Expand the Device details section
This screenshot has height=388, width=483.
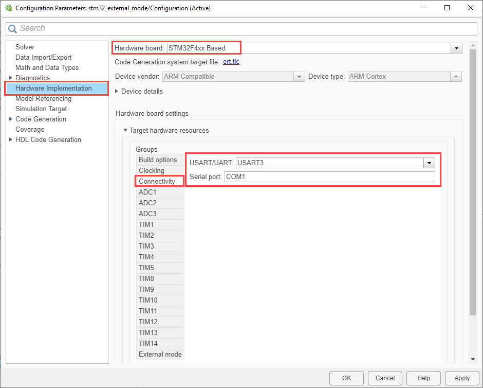tap(117, 91)
